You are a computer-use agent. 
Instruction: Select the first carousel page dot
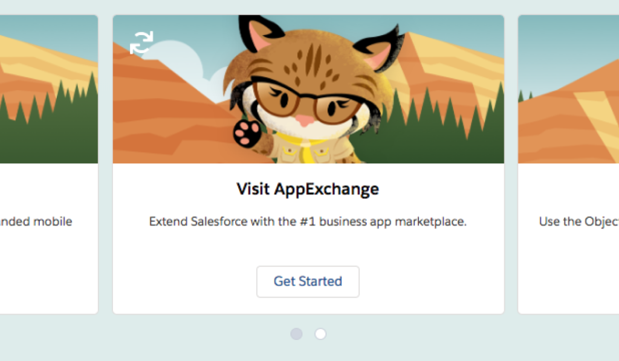click(x=296, y=334)
